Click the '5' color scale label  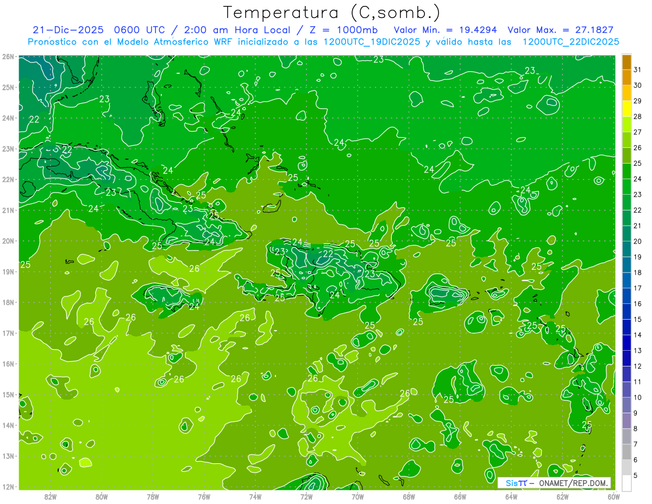click(x=636, y=476)
